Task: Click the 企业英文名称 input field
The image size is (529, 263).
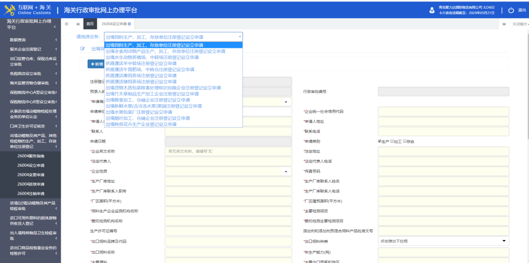Action: (x=228, y=151)
